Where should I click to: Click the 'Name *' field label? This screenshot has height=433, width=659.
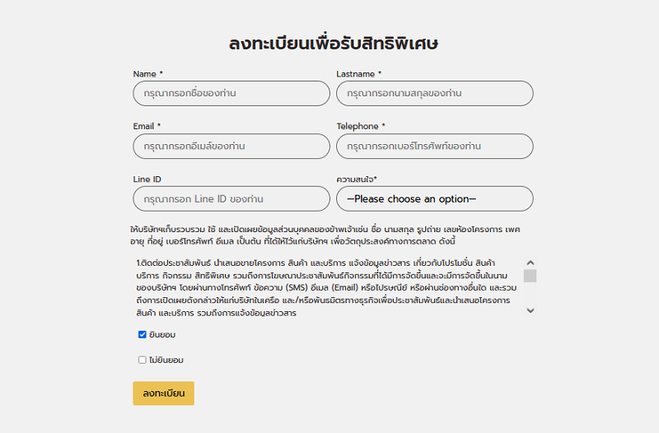[x=148, y=74]
